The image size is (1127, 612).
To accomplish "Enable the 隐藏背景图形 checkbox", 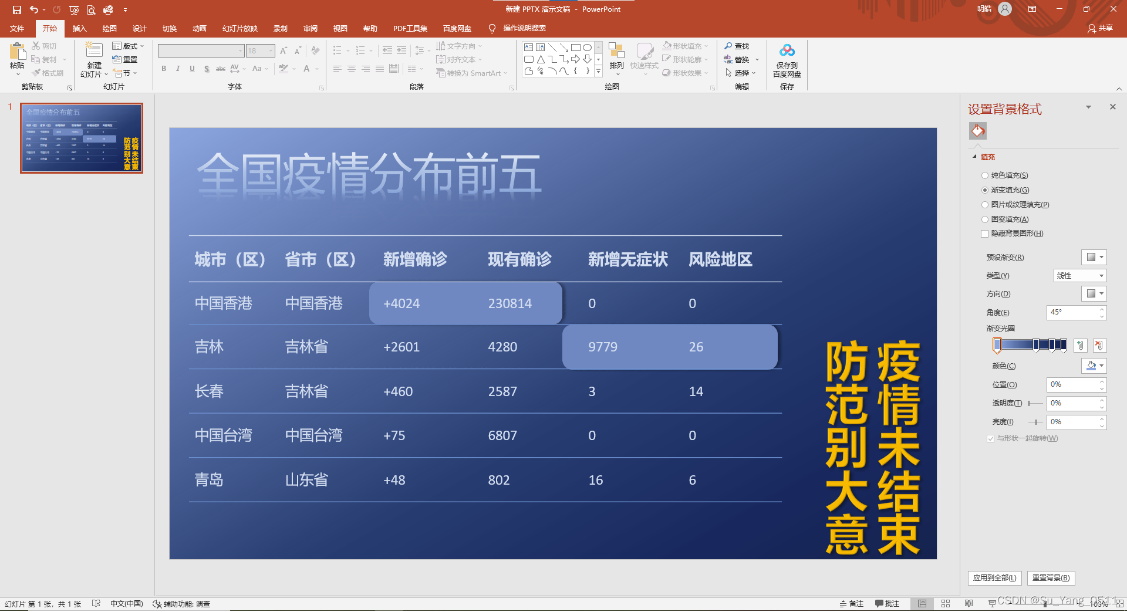I will pos(985,234).
